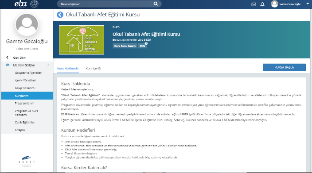Viewport: 312px width, 173px height.
Task: Click the Okul Afet Yönetim Sistemi'nin gerekliliği bullet
Action: pyautogui.click(x=91, y=150)
